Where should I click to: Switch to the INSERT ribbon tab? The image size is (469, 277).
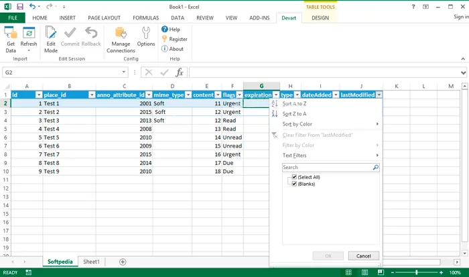click(67, 18)
